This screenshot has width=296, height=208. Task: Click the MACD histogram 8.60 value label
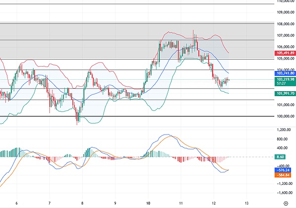click(285, 157)
